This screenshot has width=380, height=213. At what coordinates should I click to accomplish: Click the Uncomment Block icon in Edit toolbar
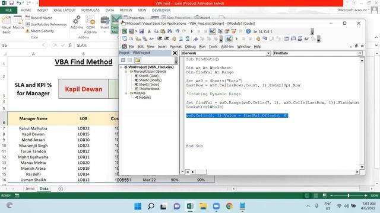tap(187, 38)
